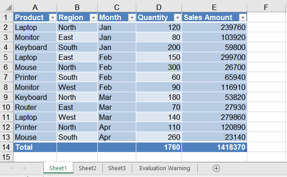Switch to the Sheet2 tab
287x177 pixels.
point(87,168)
